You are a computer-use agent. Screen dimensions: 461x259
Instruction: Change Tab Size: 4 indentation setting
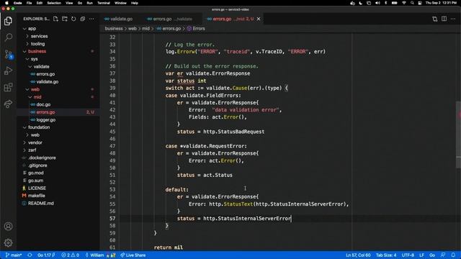click(x=386, y=255)
